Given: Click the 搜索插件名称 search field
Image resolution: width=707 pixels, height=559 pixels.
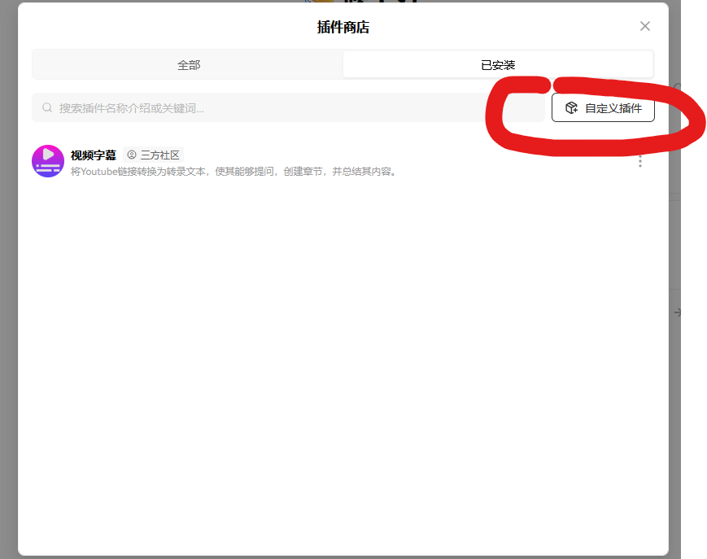Looking at the screenshot, I should [288, 107].
